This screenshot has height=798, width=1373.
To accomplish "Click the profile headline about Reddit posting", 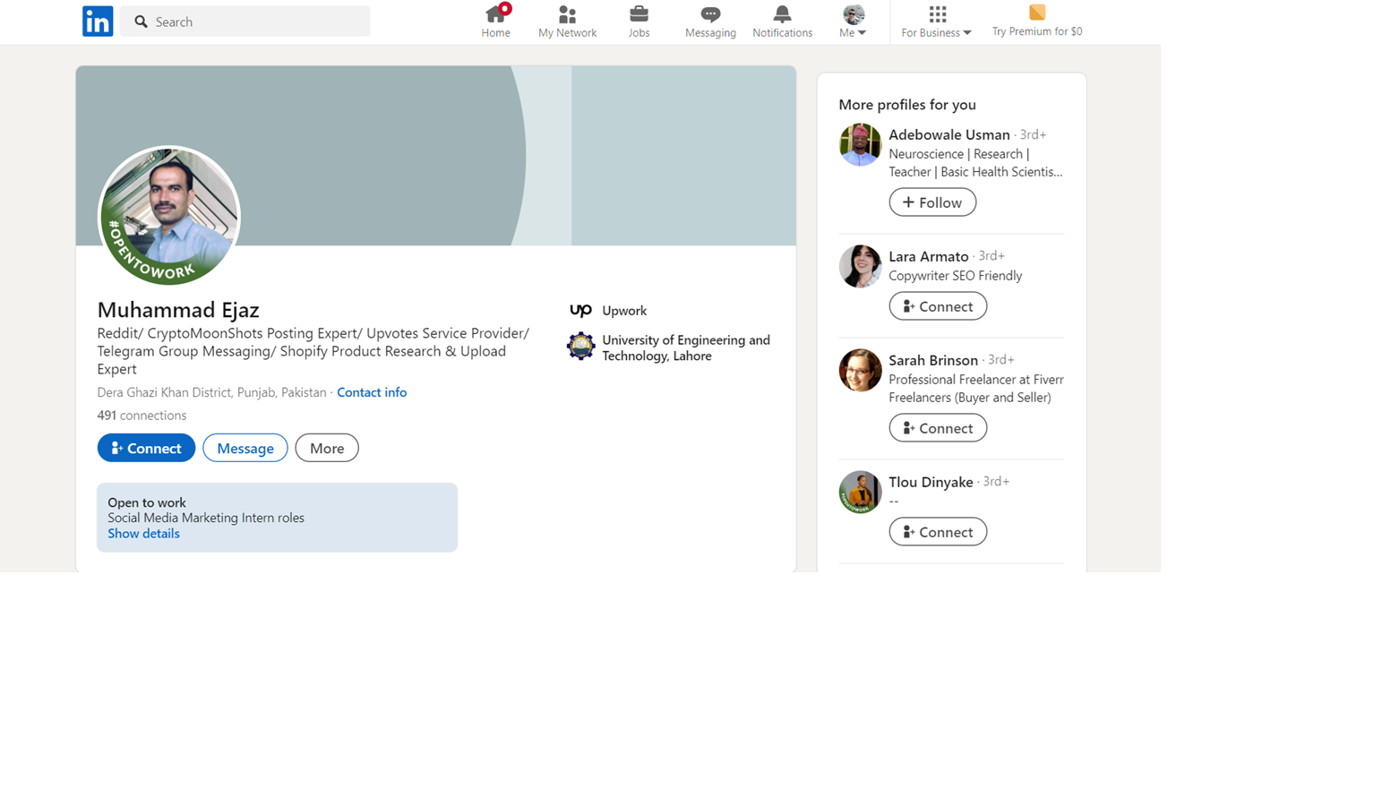I will click(313, 351).
